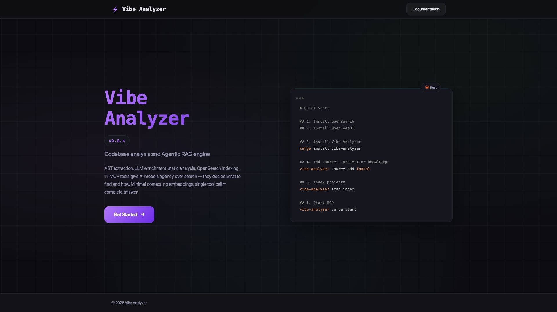
Task: Click '## 1. Install OpenSearch' line
Action: (327, 122)
